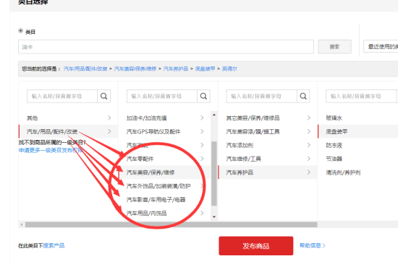Click third column magnifier search icon
Image resolution: width=398 pixels, height=264 pixels.
click(x=303, y=96)
